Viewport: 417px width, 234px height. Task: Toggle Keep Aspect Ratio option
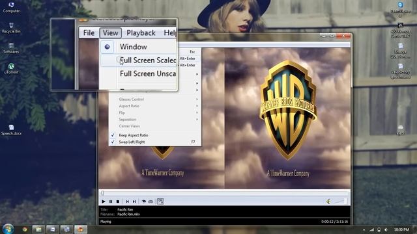155,135
